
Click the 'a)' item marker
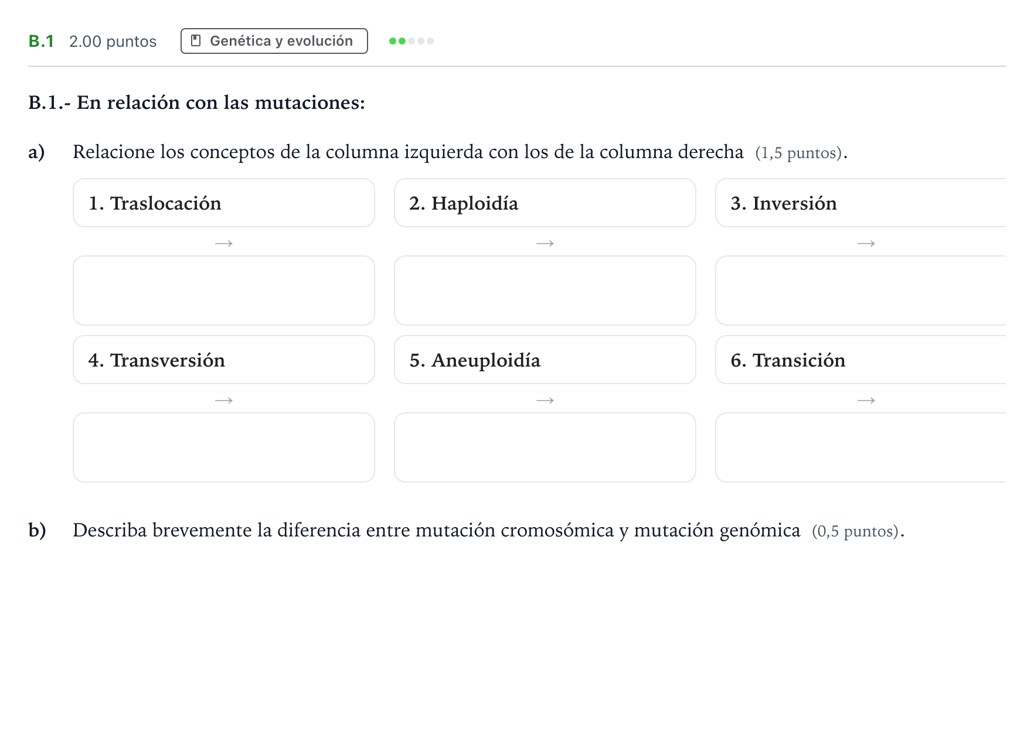coord(36,152)
